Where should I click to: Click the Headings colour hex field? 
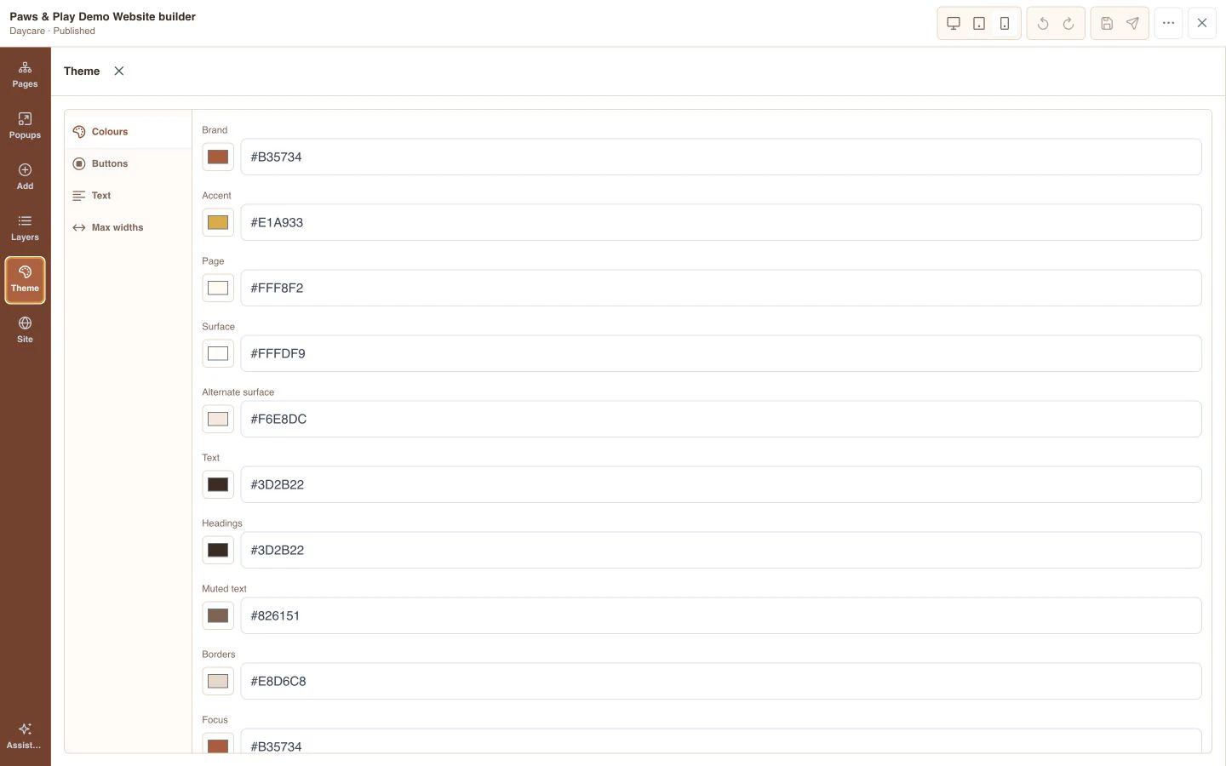click(721, 550)
